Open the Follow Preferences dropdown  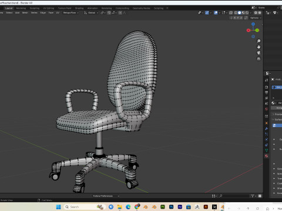tap(106, 196)
